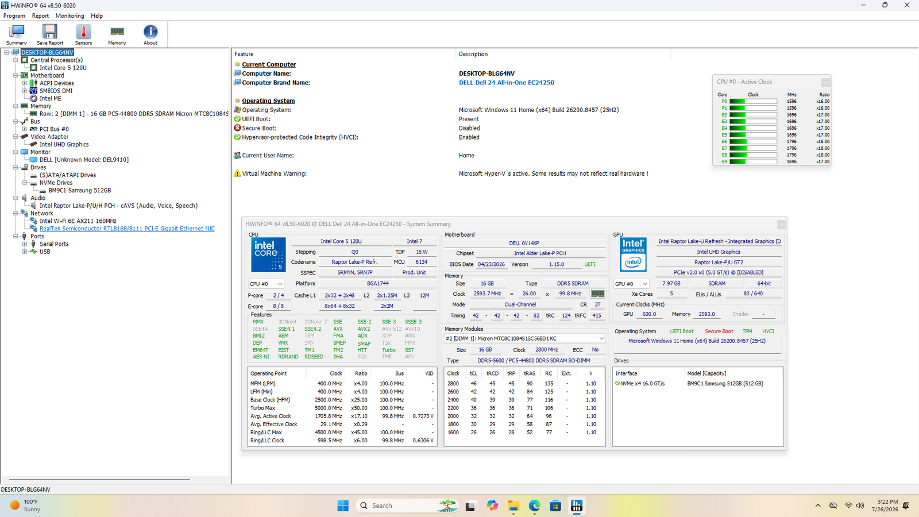Image resolution: width=919 pixels, height=517 pixels.
Task: Open the Monitoring menu
Action: pos(69,16)
